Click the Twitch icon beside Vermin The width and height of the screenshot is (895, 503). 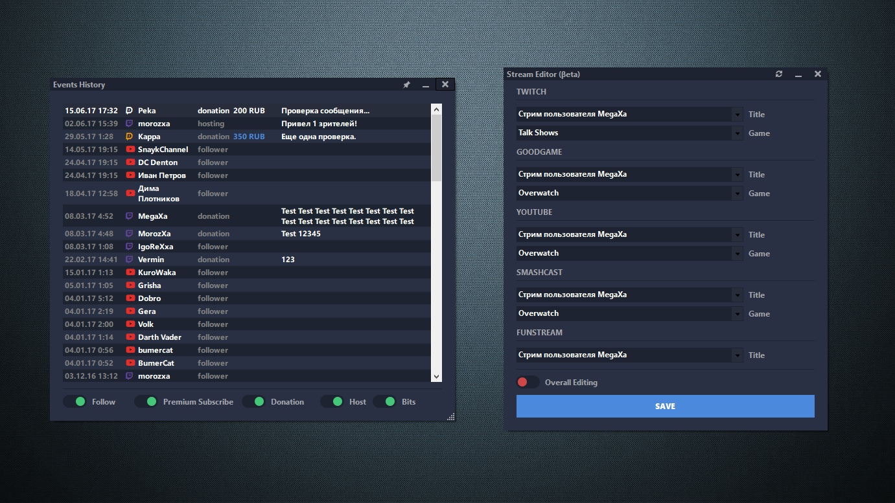click(130, 260)
